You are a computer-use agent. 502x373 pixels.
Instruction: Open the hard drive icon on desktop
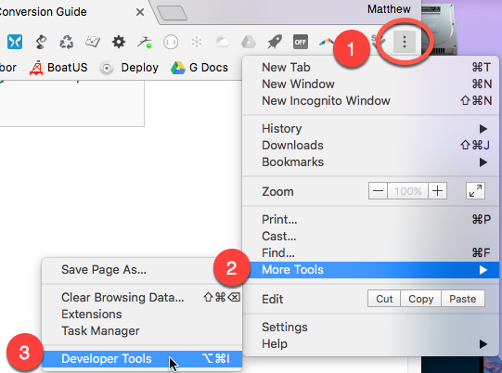[x=440, y=29]
